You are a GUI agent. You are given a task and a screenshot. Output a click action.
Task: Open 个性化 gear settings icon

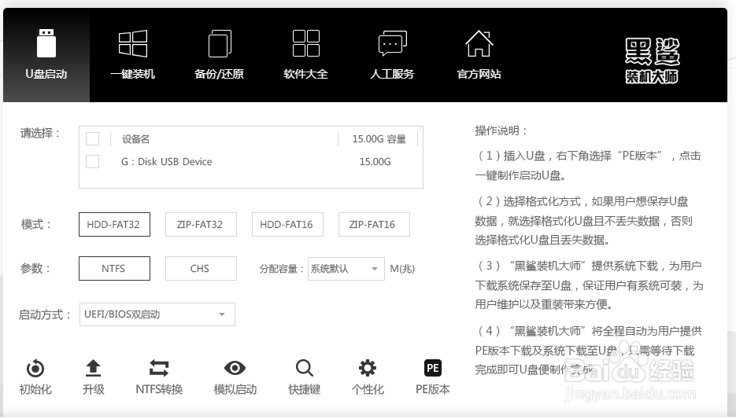368,369
